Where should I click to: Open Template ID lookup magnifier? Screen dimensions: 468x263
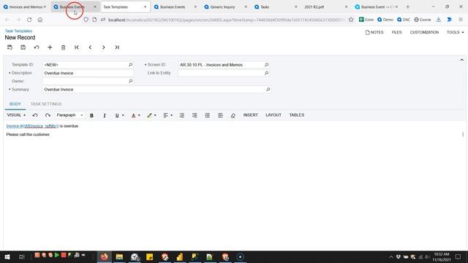click(x=130, y=65)
